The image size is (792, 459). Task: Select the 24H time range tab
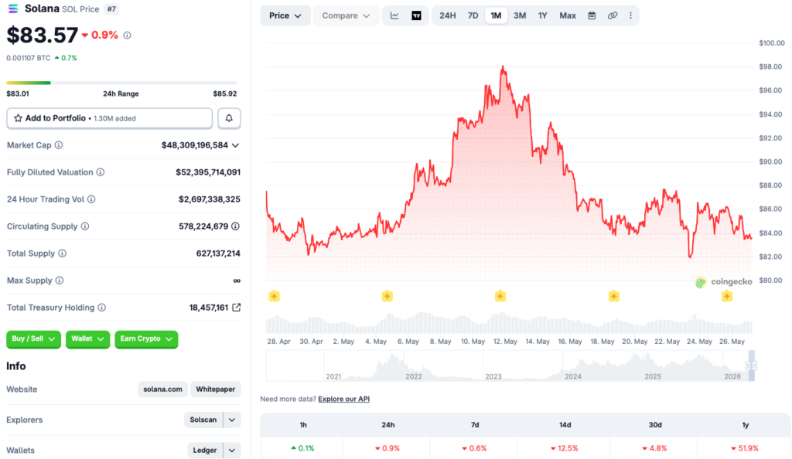pos(448,15)
